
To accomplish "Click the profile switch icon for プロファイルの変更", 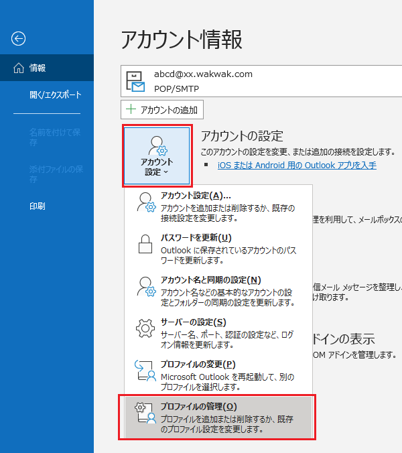I will [145, 372].
